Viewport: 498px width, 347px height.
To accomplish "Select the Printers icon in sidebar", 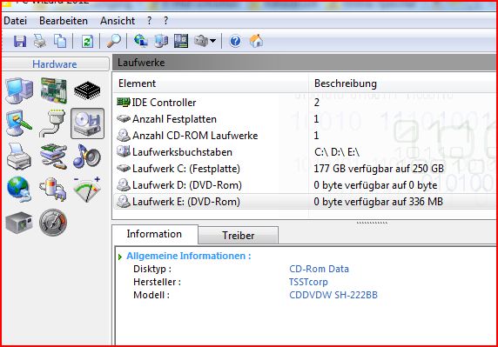I will [x=19, y=156].
